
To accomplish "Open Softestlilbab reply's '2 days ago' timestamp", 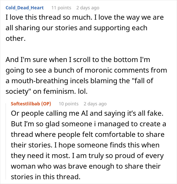I will 95,104.
